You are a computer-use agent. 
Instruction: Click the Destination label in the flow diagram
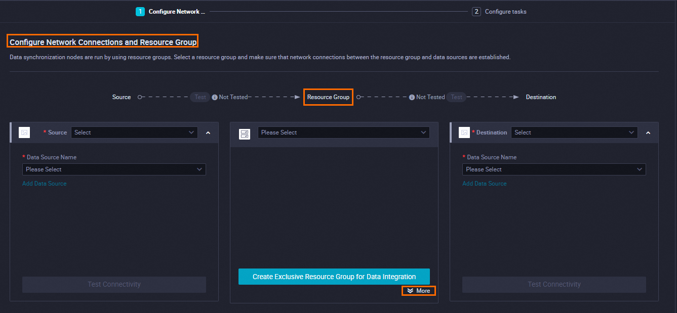[541, 97]
